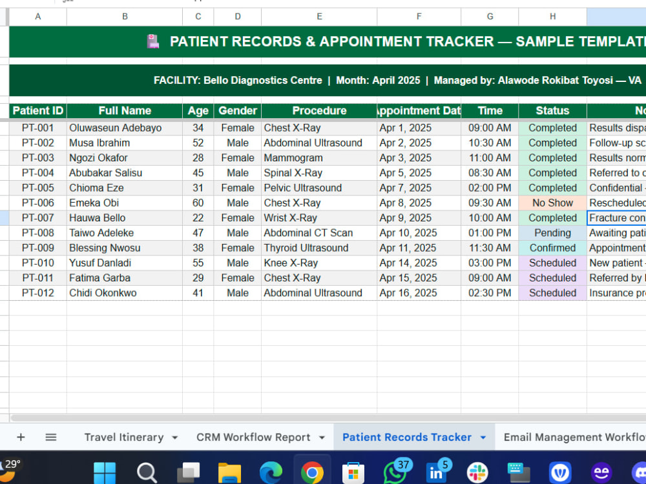Switch to Travel Itinerary sheet tab
Image resolution: width=646 pixels, height=484 pixels.
point(124,437)
